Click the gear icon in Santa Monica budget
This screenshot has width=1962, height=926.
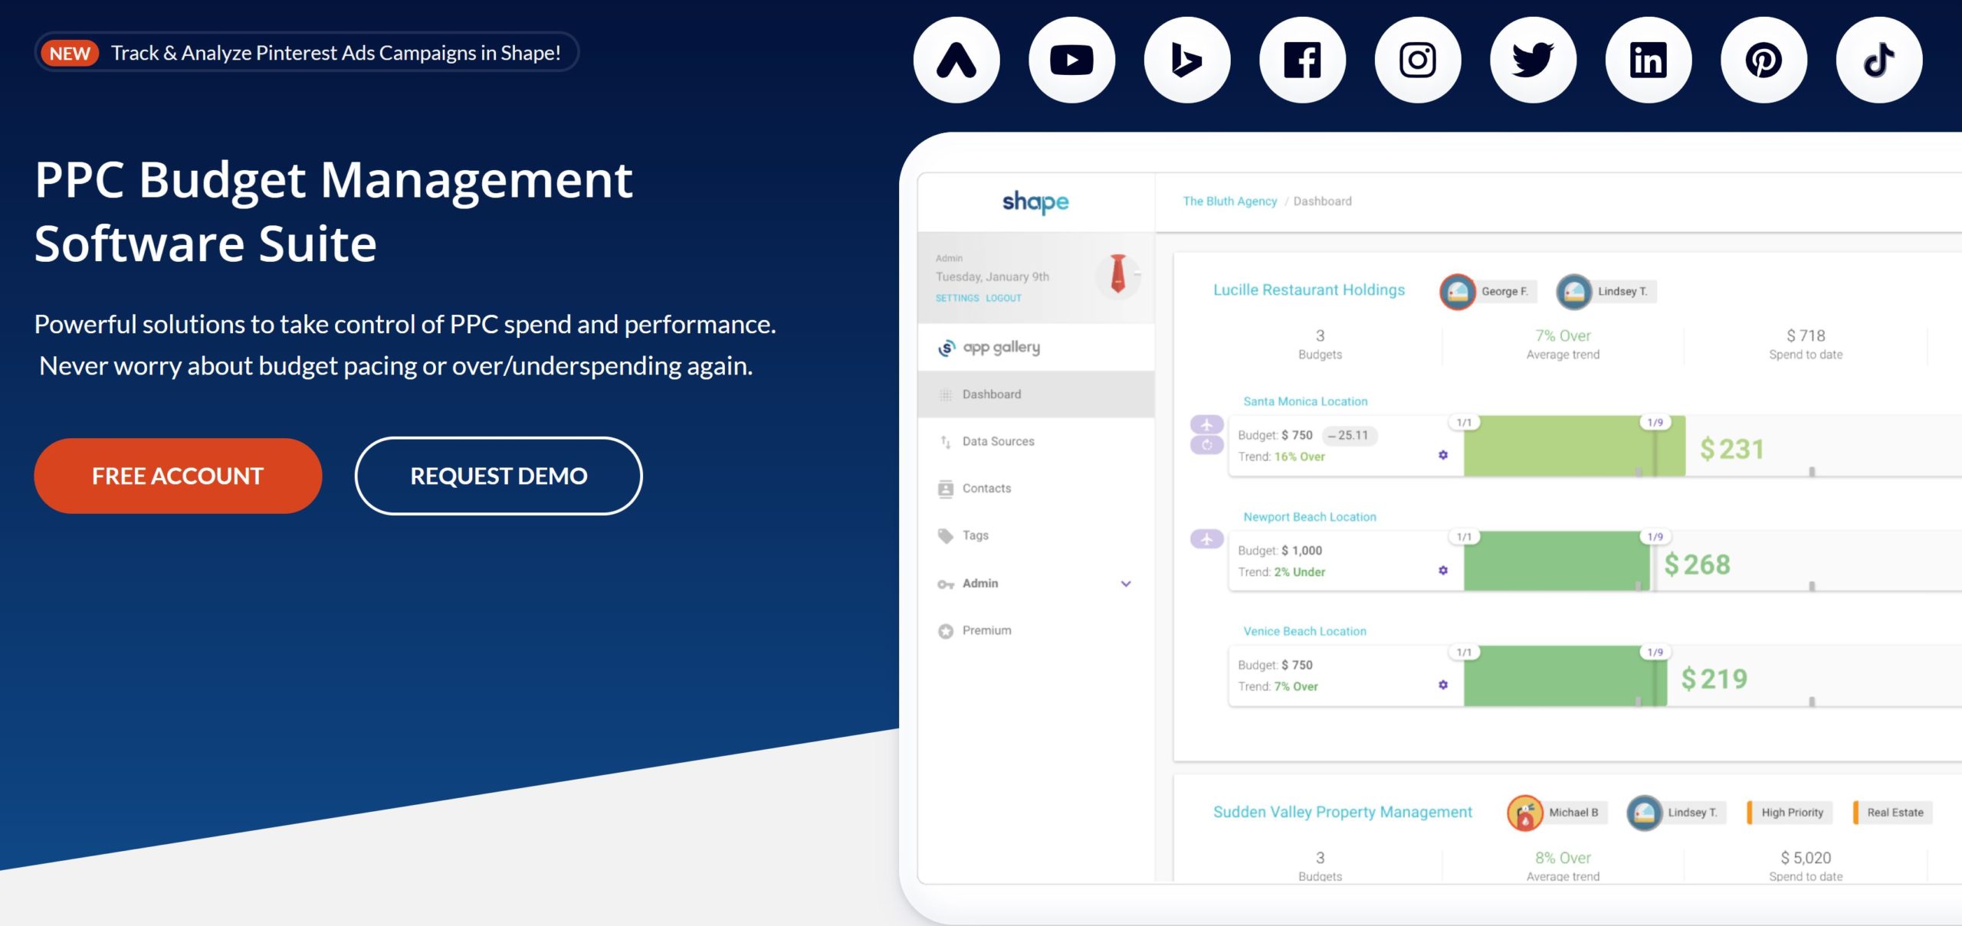[x=1443, y=455]
